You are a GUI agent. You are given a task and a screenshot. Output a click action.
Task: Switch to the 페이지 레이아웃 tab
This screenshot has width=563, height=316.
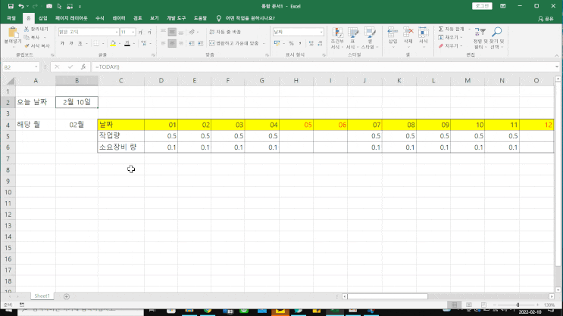click(x=71, y=18)
